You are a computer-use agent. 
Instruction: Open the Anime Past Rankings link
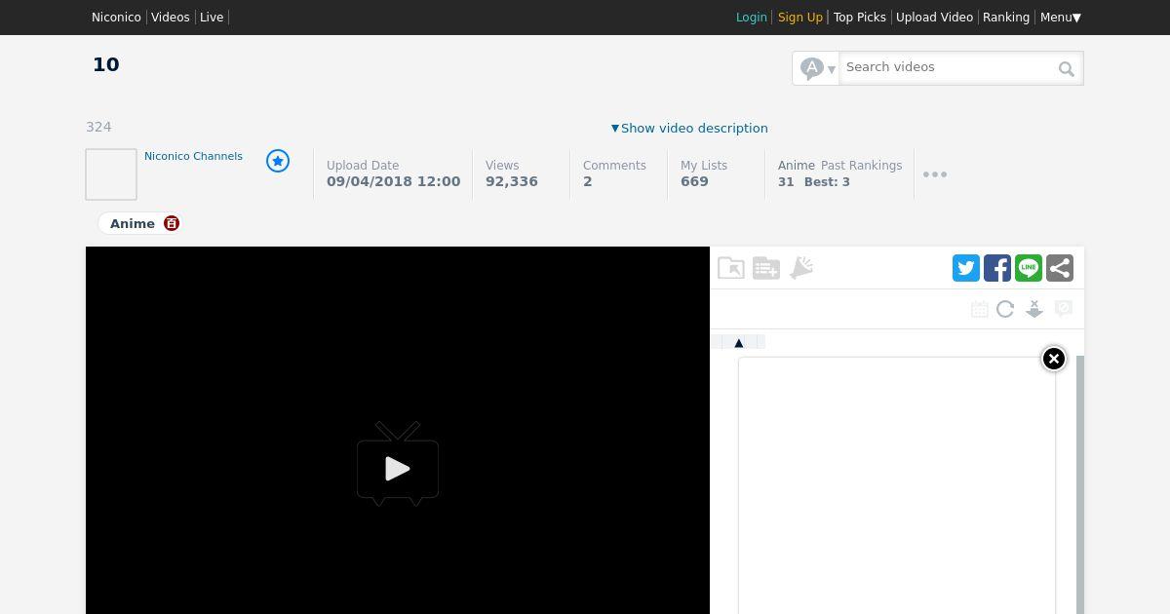point(840,166)
